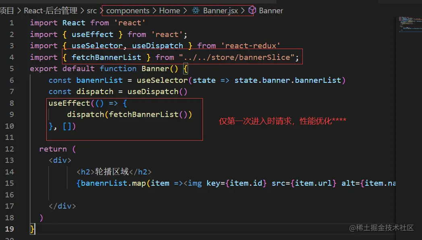Click 'src={item.url}' attribute on line 15
This screenshot has width=422, height=240.
[x=304, y=183]
